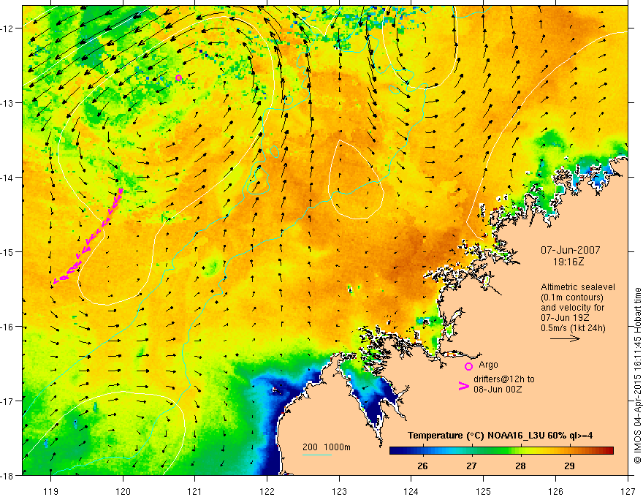Click the latitude axis label -15
This screenshot has width=643, height=497.
click(9, 252)
